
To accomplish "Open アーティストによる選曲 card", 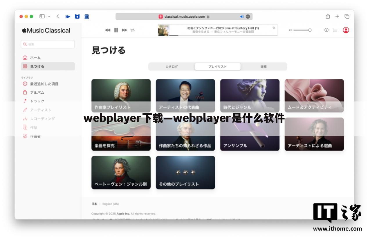I will (314, 134).
